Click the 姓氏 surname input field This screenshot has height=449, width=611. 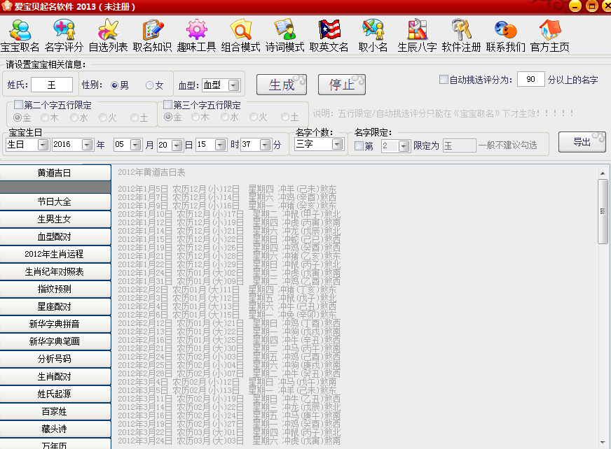pos(52,85)
